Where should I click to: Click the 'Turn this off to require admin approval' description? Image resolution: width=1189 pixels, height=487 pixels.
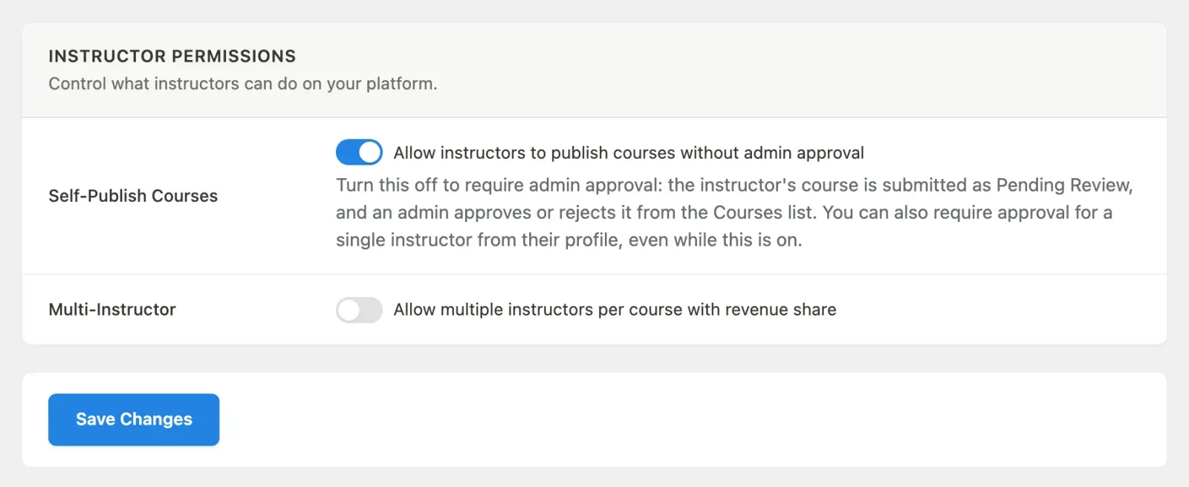[734, 212]
